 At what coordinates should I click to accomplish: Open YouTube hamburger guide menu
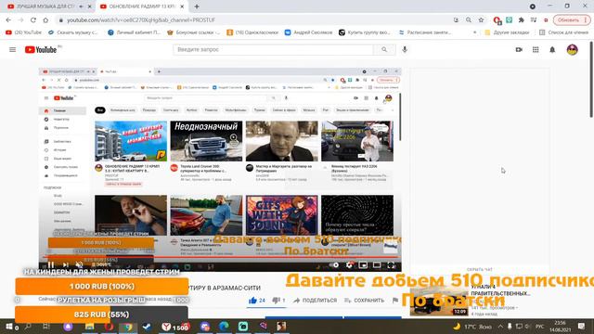(x=12, y=49)
